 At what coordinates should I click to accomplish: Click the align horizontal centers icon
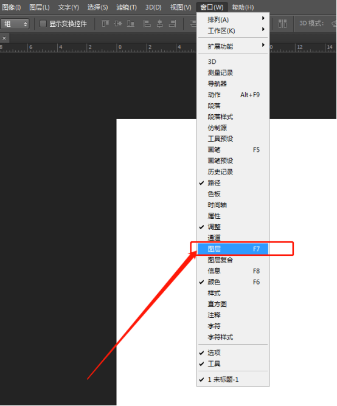click(160, 24)
